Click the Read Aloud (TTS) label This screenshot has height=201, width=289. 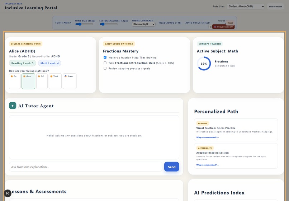tap(170, 23)
